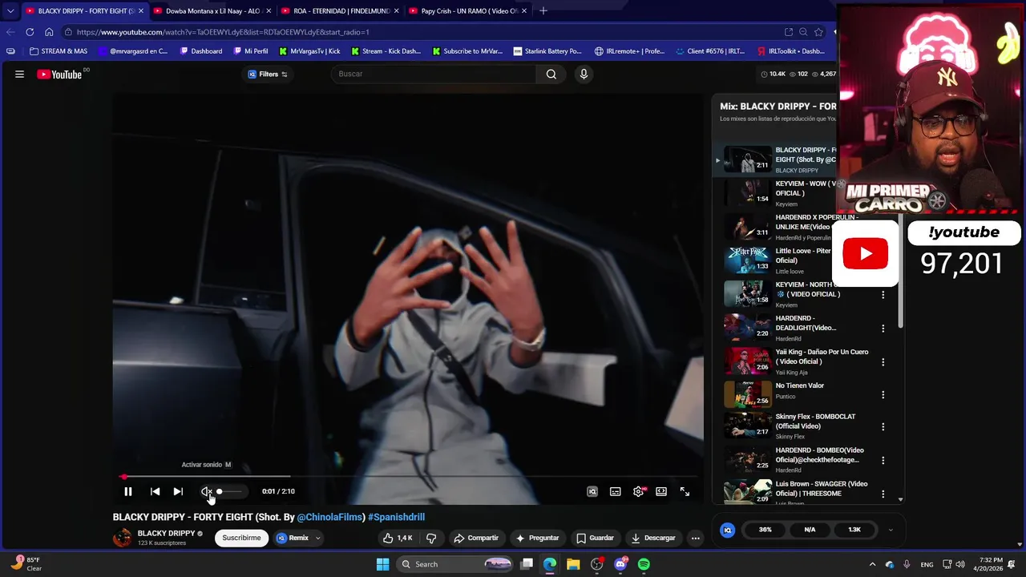Seek on the red video progress bar
This screenshot has width=1026, height=577.
[x=408, y=477]
